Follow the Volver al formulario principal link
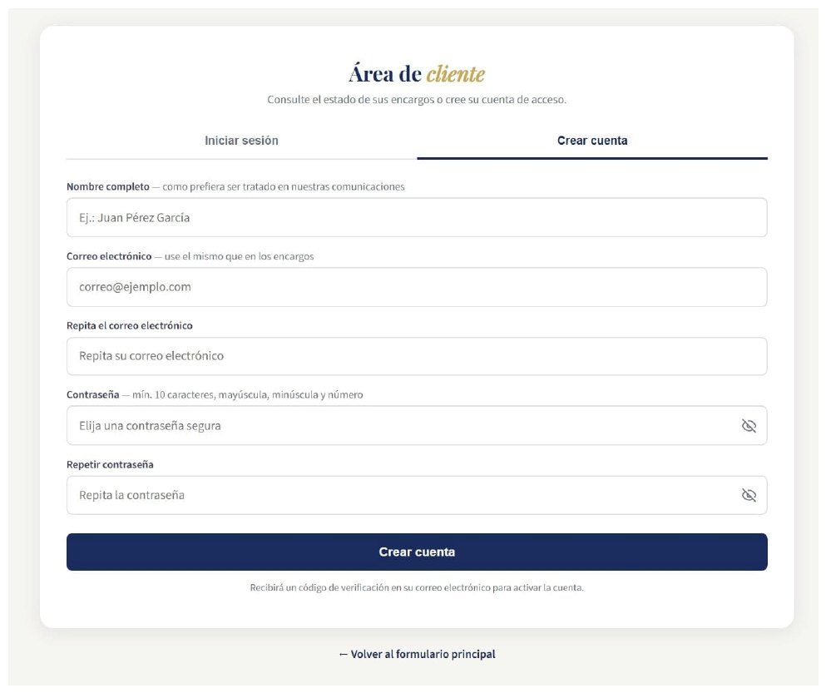The width and height of the screenshot is (826, 693). [417, 654]
